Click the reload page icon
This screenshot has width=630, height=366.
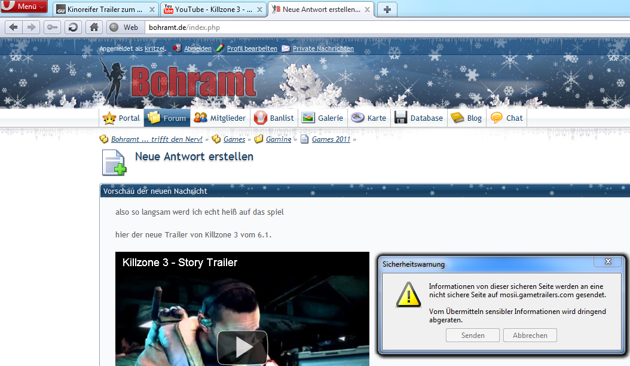pyautogui.click(x=73, y=28)
